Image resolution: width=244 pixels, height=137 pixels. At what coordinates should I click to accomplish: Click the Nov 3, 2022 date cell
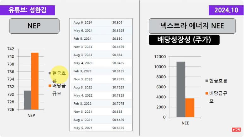point(83,79)
